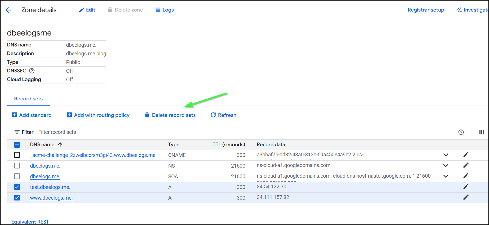Image resolution: width=489 pixels, height=225 pixels.
Task: Click Delete record sets button
Action: click(x=170, y=115)
